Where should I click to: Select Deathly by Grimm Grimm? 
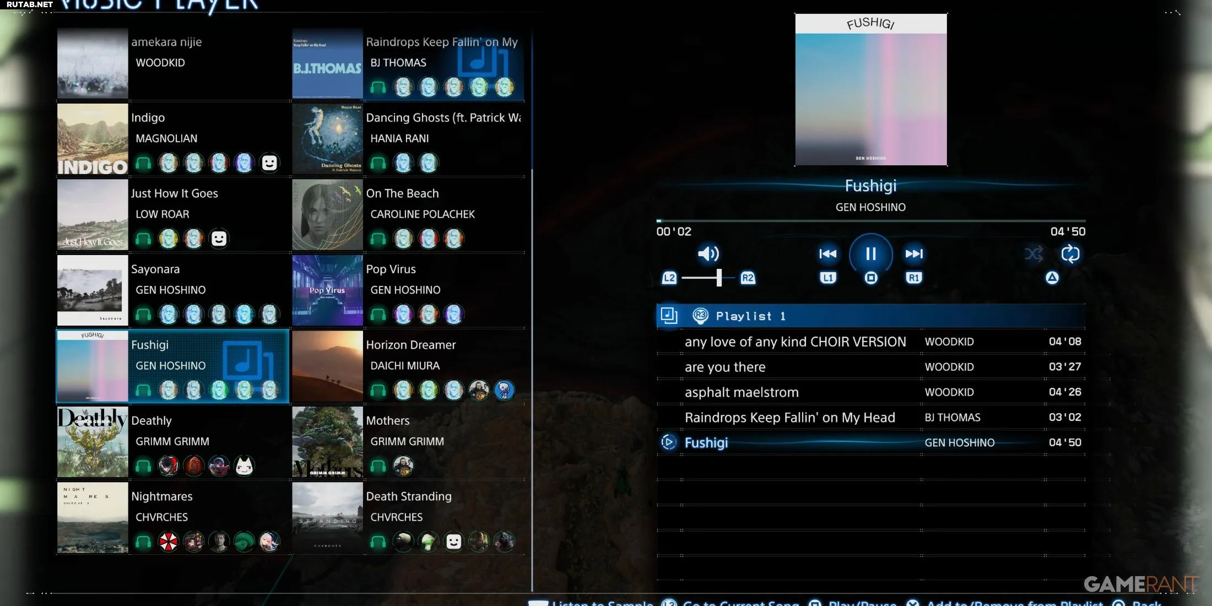173,442
